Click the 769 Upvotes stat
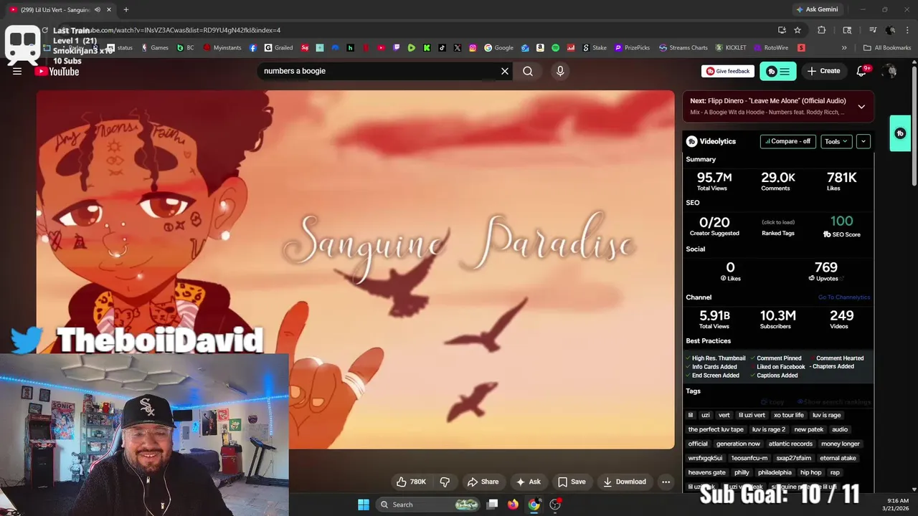Image resolution: width=918 pixels, height=516 pixels. (x=825, y=271)
